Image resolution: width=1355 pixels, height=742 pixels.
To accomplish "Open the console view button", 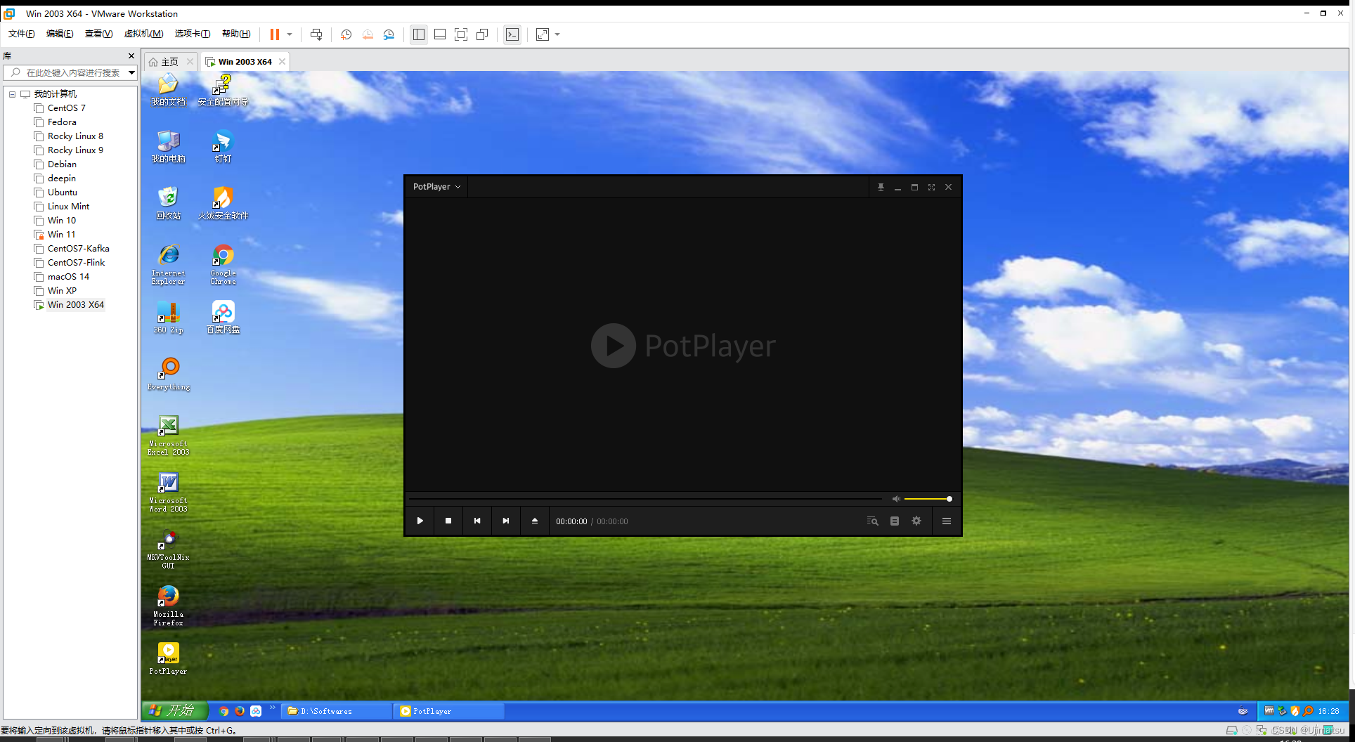I will click(x=512, y=34).
